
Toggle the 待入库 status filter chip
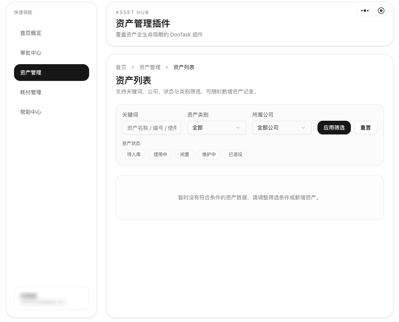pyautogui.click(x=134, y=155)
